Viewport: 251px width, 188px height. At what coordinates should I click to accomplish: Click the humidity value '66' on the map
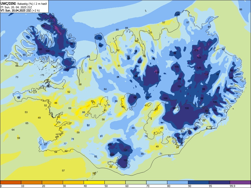pyautogui.click(x=84, y=112)
